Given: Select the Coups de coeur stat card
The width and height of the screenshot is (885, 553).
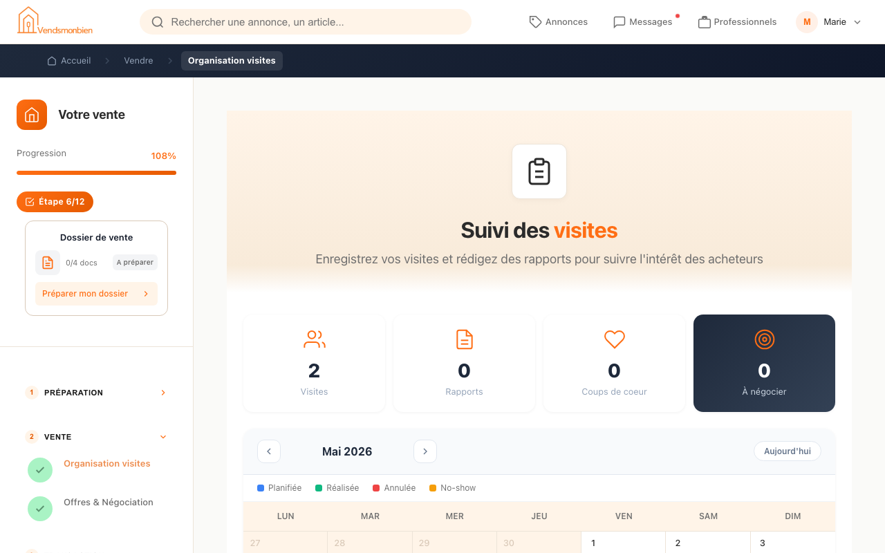Looking at the screenshot, I should tap(614, 363).
